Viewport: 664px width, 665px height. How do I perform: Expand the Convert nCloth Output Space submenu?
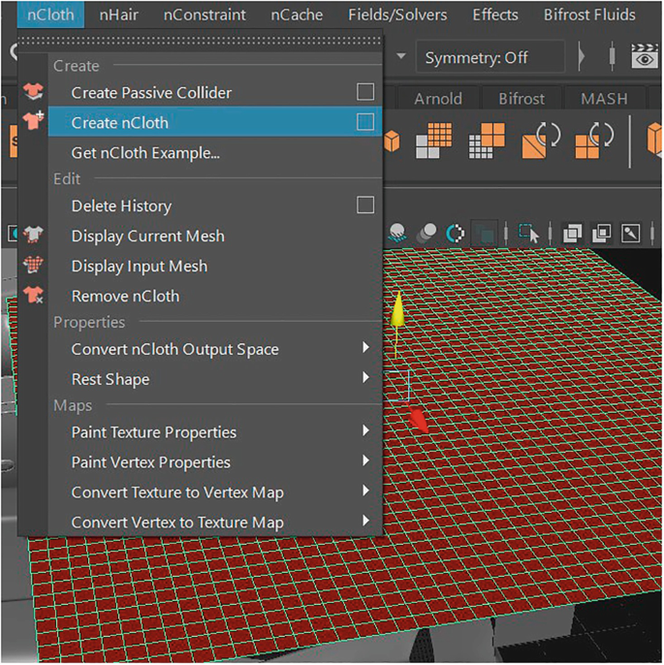pyautogui.click(x=365, y=349)
